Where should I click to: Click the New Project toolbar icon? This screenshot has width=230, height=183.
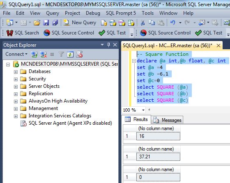click(10, 23)
